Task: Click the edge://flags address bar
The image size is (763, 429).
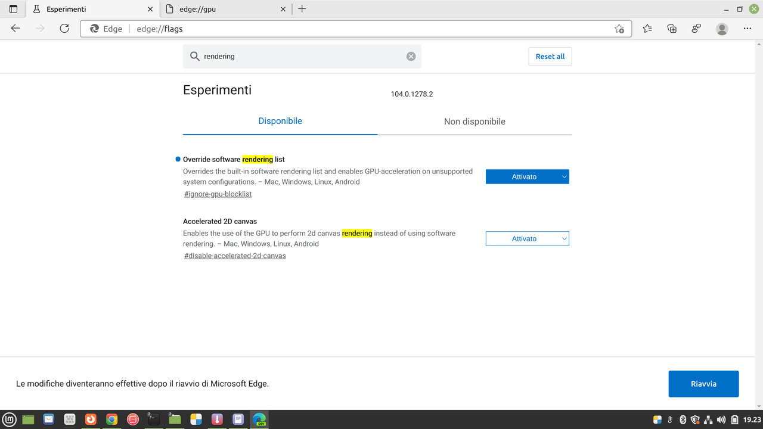Action: point(355,29)
